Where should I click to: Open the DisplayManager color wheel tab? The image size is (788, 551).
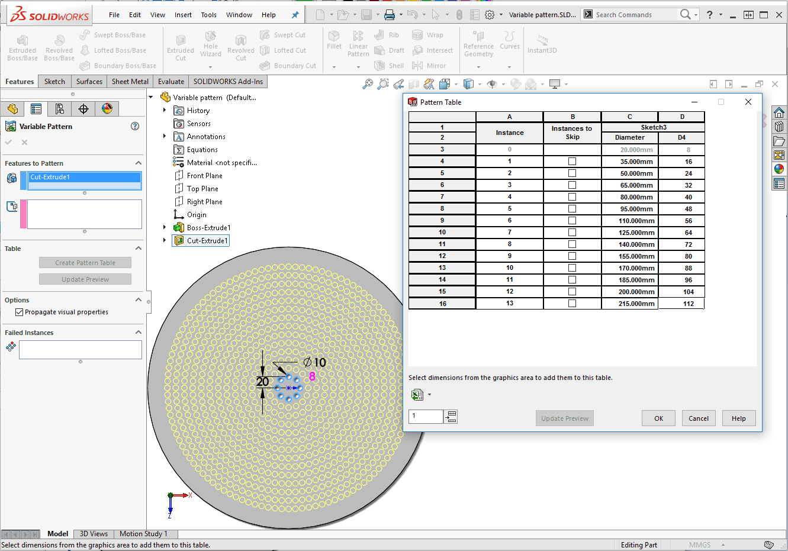107,109
